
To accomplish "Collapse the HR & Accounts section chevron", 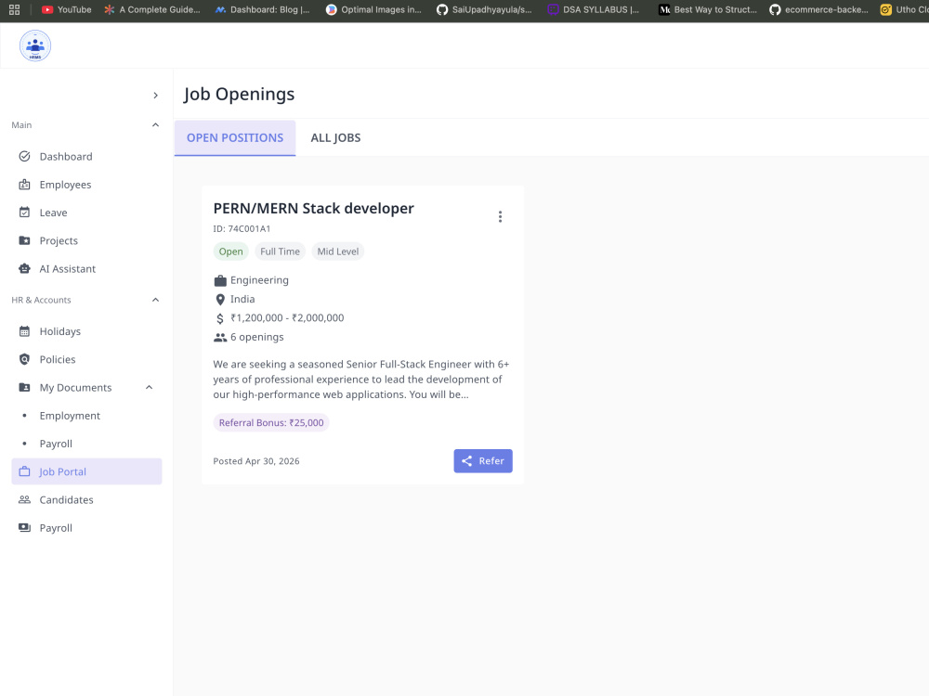I will click(155, 300).
